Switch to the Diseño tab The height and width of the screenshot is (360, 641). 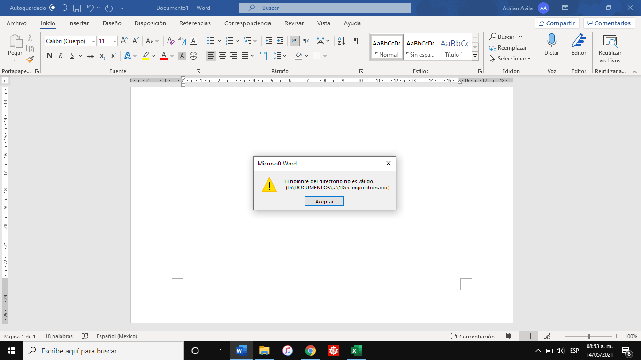pyautogui.click(x=112, y=23)
